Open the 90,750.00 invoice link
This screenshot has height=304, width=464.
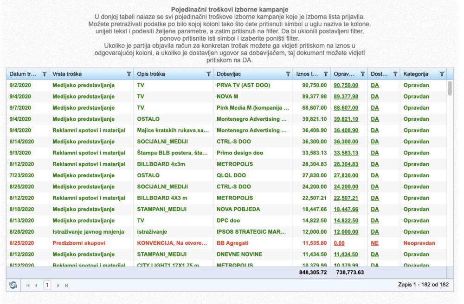pyautogui.click(x=346, y=86)
